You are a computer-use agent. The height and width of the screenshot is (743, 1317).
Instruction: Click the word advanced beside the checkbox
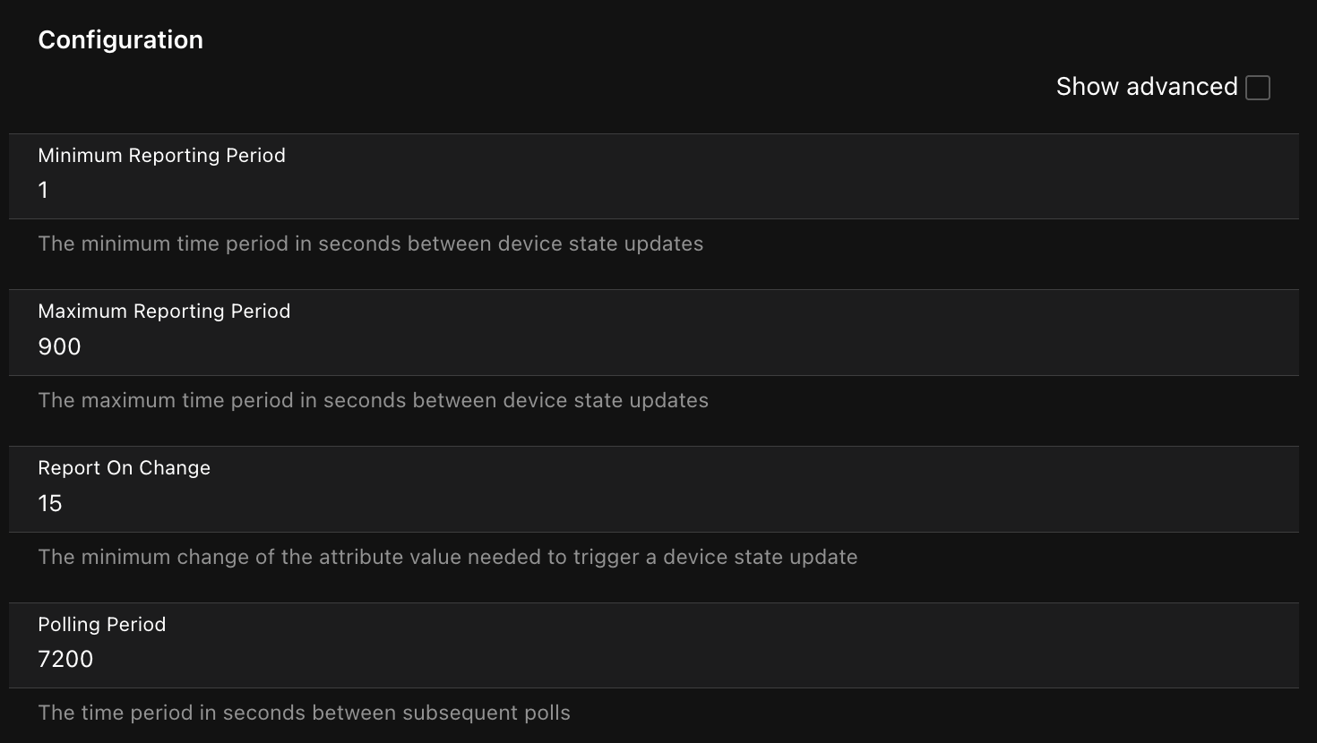click(1182, 87)
